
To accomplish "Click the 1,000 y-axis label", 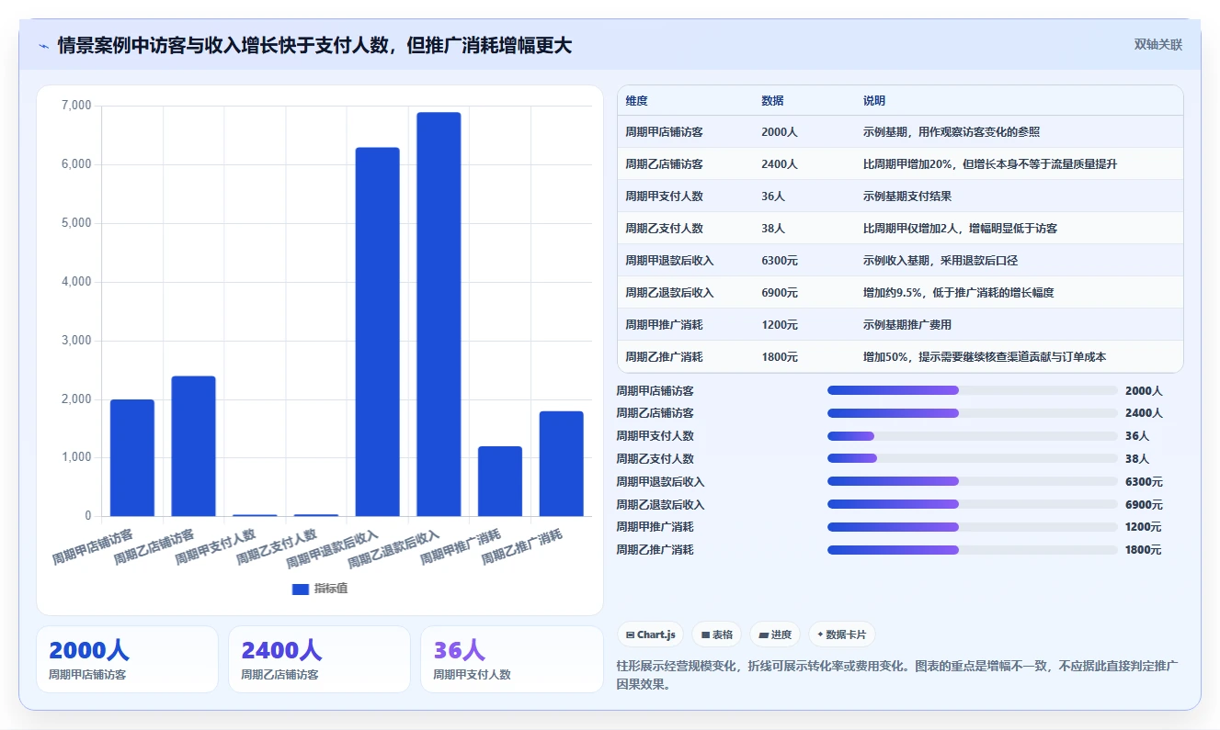I will coord(76,457).
